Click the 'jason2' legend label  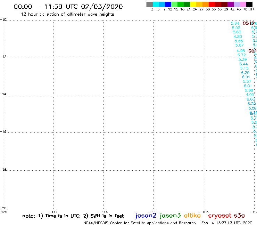click(x=146, y=216)
